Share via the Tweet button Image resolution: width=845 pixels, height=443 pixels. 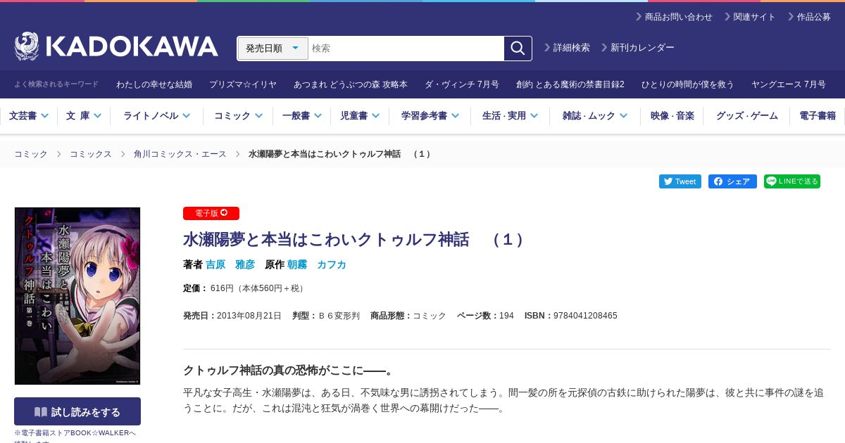click(x=680, y=181)
